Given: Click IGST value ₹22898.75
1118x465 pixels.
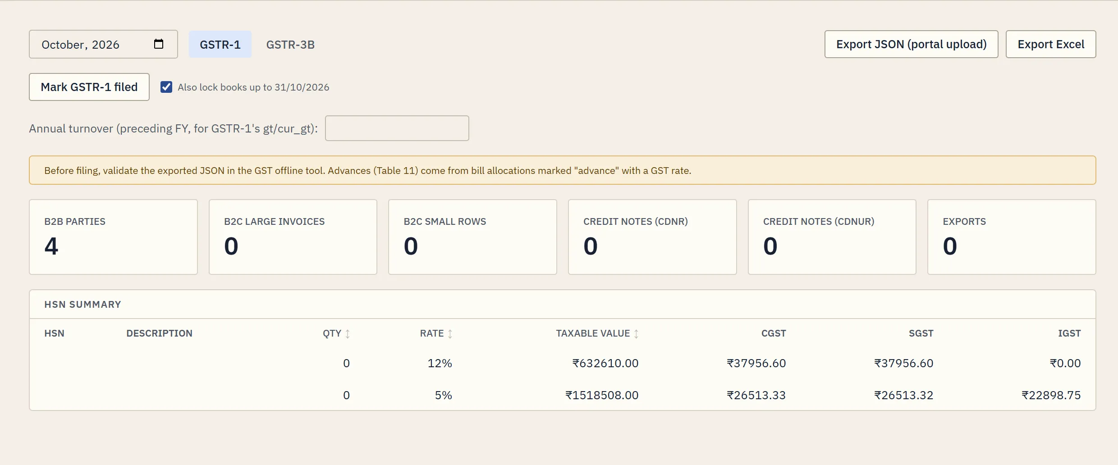Looking at the screenshot, I should pyautogui.click(x=1051, y=395).
